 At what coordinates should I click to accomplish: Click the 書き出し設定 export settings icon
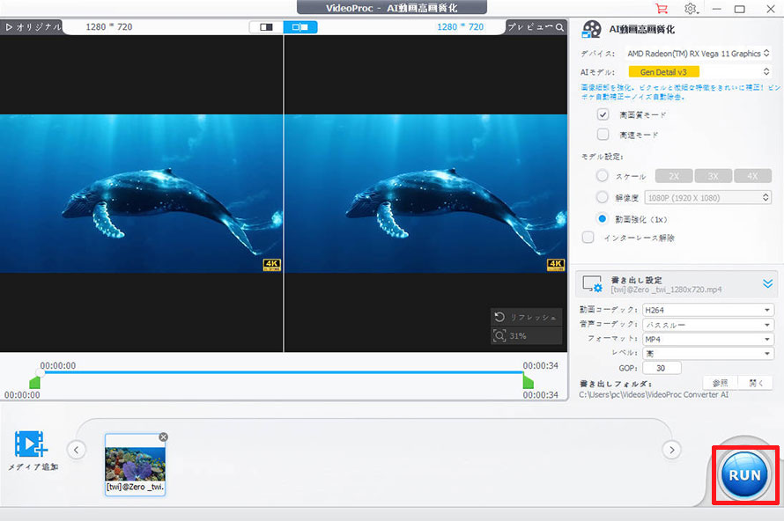(592, 284)
